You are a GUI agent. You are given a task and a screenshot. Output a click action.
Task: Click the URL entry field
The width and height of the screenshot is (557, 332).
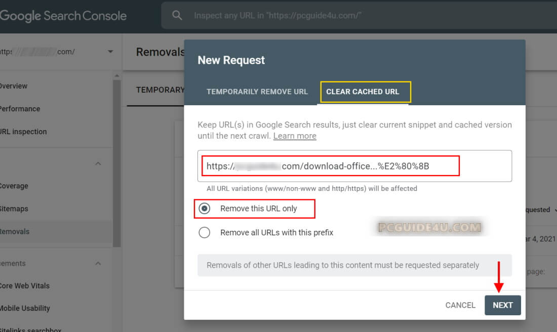coord(354,166)
